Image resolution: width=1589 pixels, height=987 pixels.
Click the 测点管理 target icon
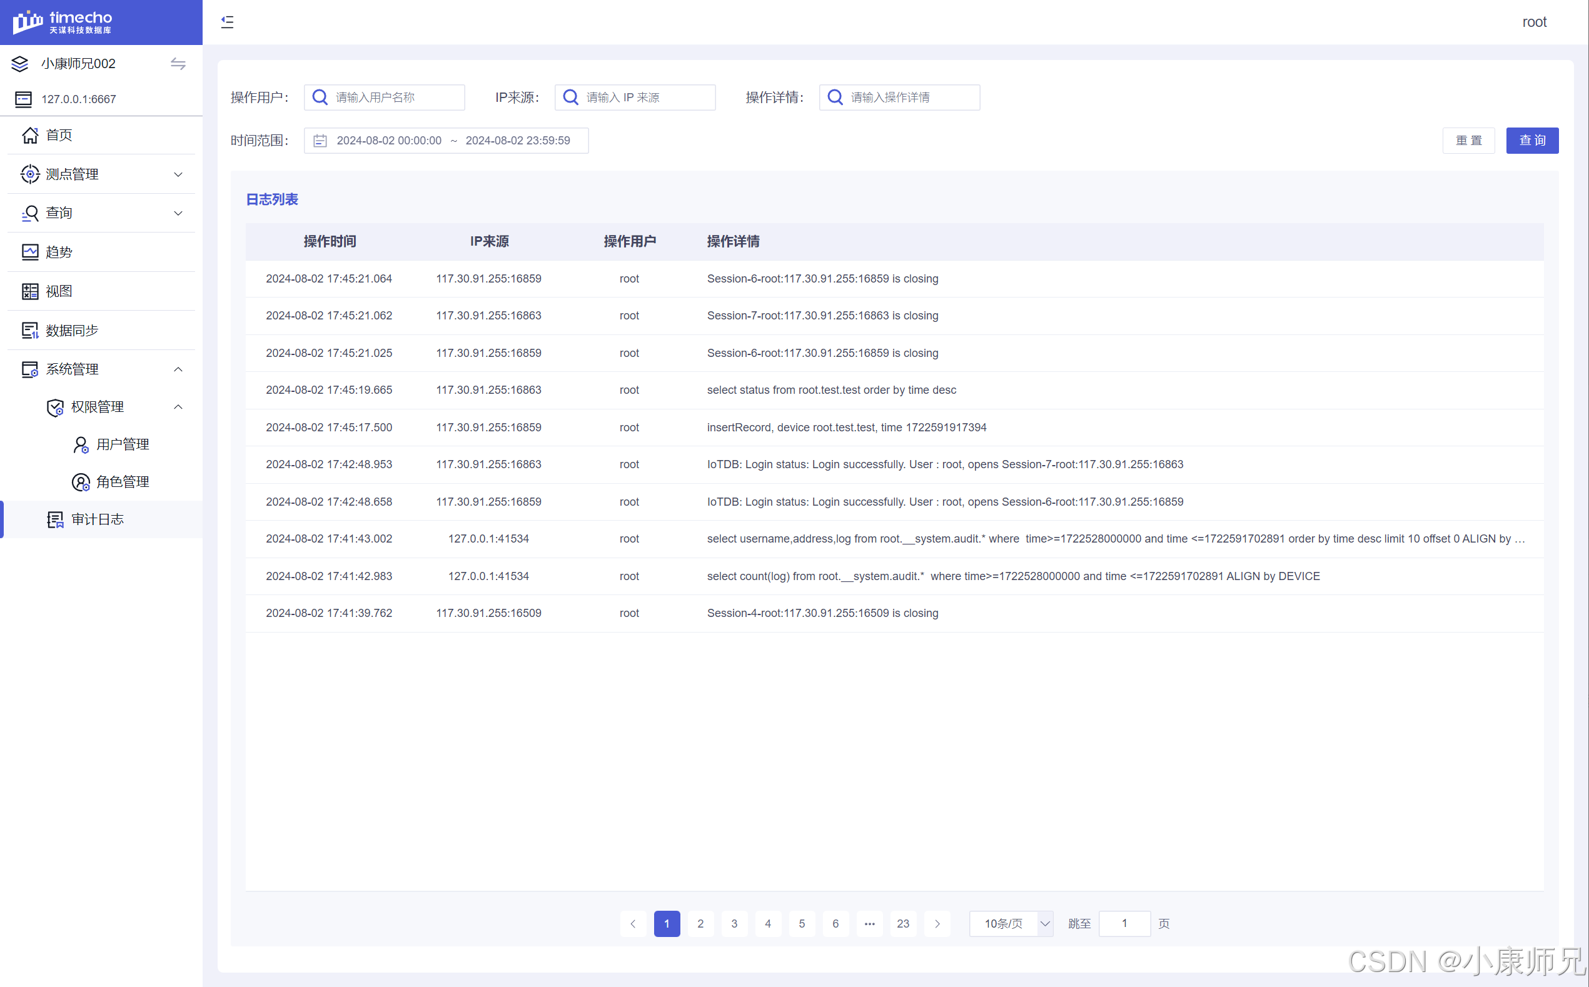pyautogui.click(x=30, y=174)
